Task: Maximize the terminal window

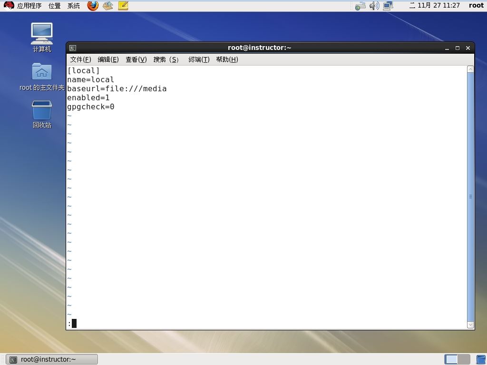Action: [x=458, y=48]
